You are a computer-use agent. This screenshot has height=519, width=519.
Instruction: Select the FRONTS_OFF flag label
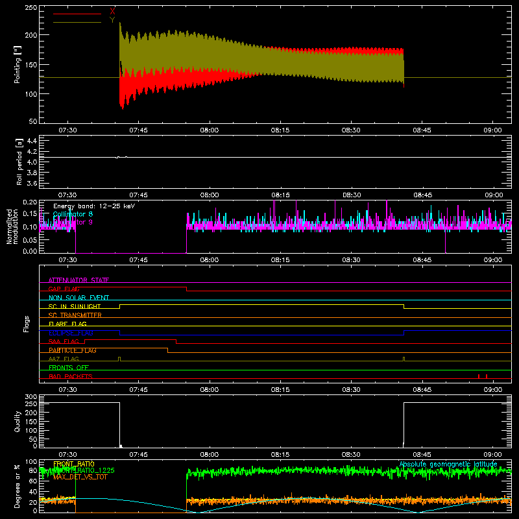[69, 368]
